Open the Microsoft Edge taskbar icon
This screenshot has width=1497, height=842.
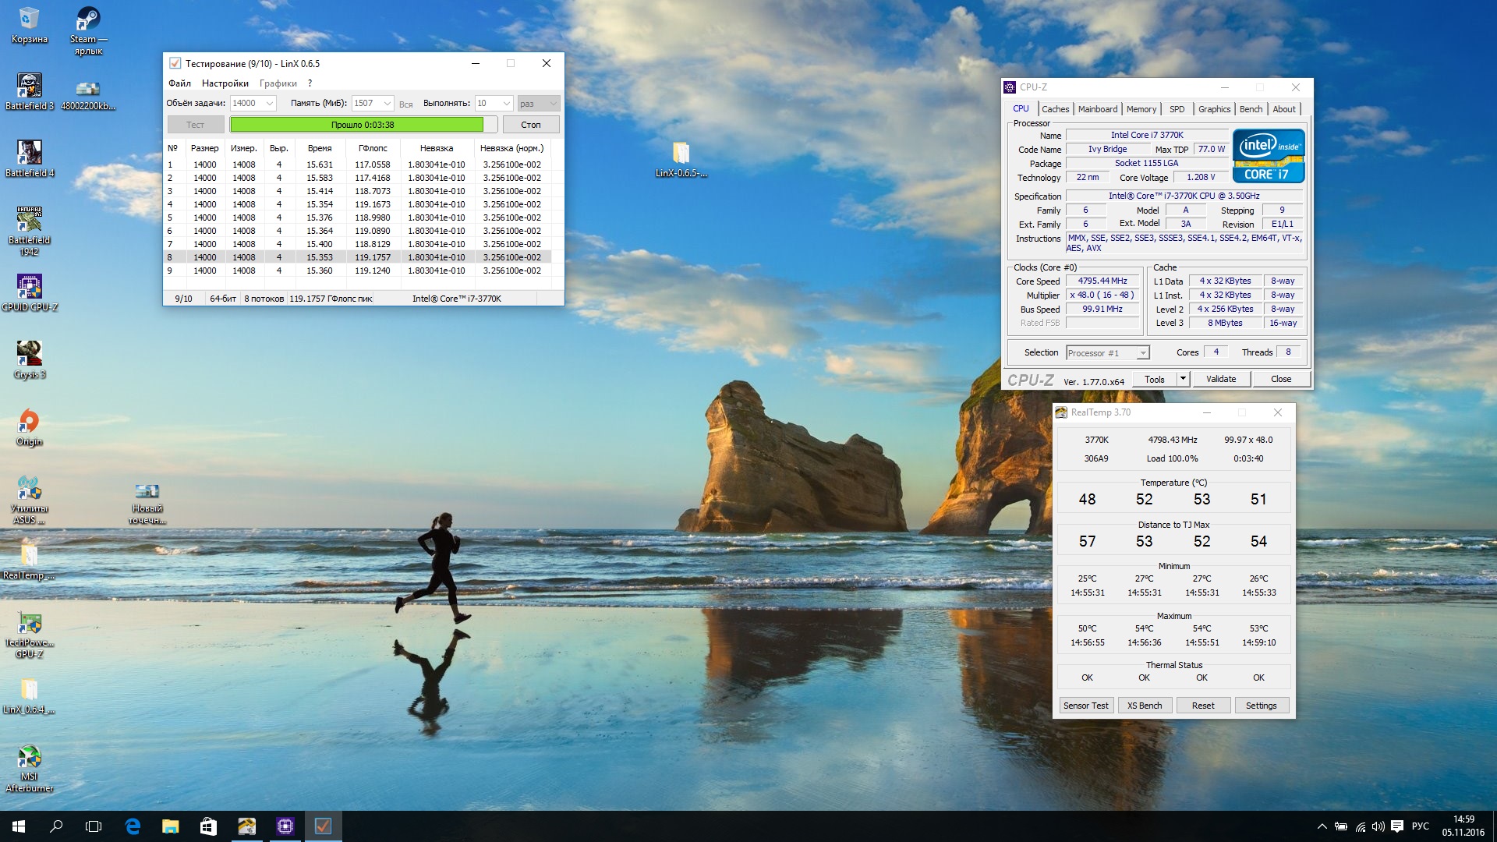133,826
